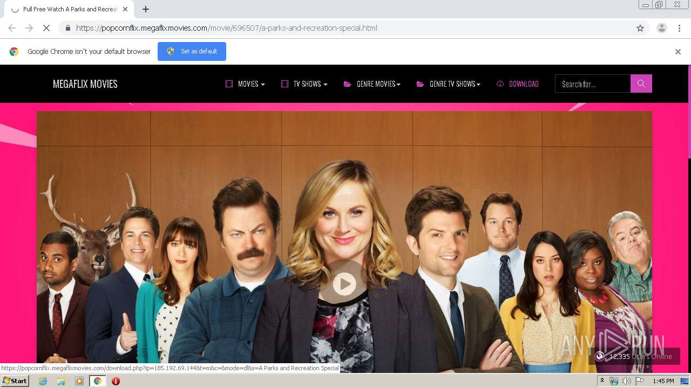
Task: Bookmark this page with the star icon
Action: (x=640, y=28)
